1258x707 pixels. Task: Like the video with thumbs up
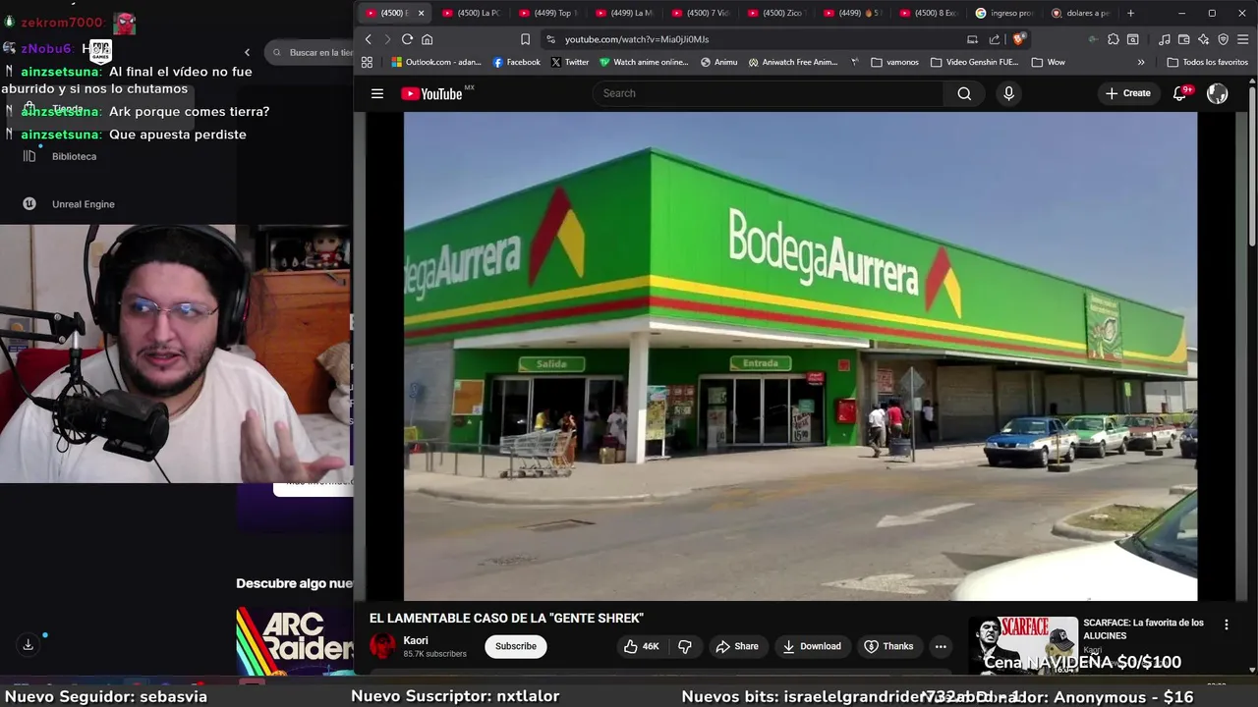point(641,646)
